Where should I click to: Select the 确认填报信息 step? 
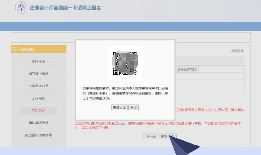point(39,123)
